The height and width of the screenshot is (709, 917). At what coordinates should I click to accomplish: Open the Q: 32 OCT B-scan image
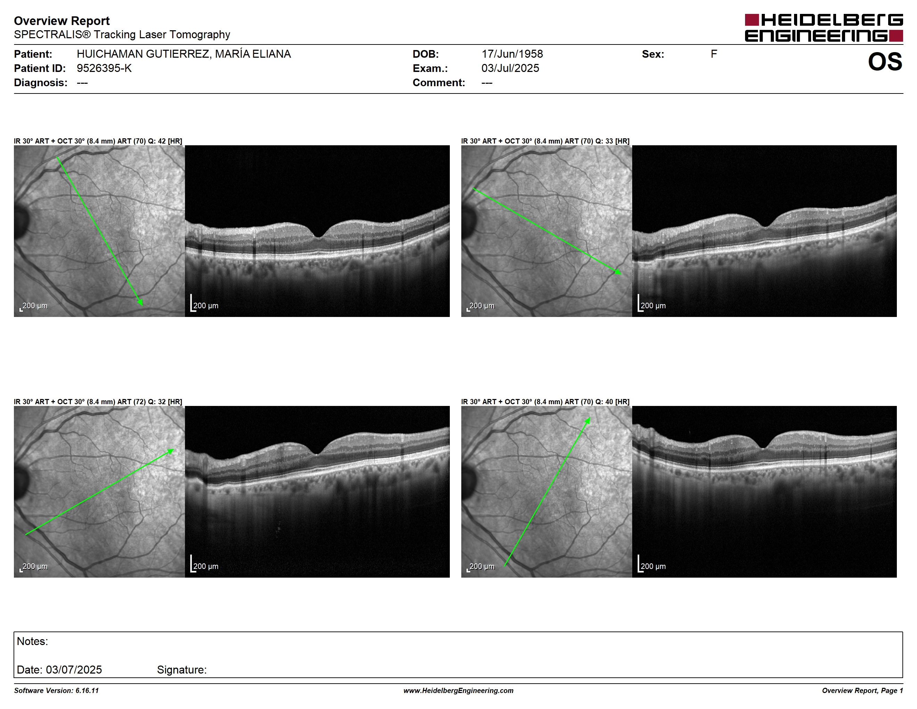(x=317, y=491)
